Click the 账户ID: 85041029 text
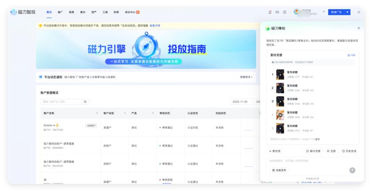This screenshot has height=191, width=371. coord(53,166)
